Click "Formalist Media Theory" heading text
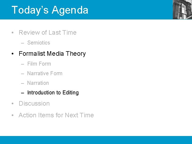192x144 pixels. pos(52,54)
